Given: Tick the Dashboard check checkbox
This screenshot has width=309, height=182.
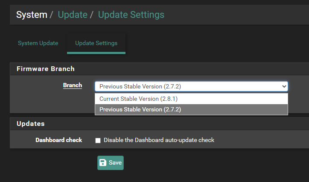Looking at the screenshot, I should (x=98, y=140).
